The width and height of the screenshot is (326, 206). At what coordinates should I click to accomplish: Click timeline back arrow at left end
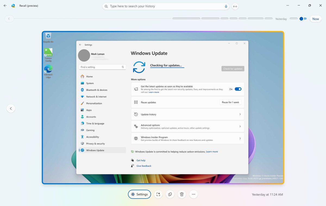(9, 19)
